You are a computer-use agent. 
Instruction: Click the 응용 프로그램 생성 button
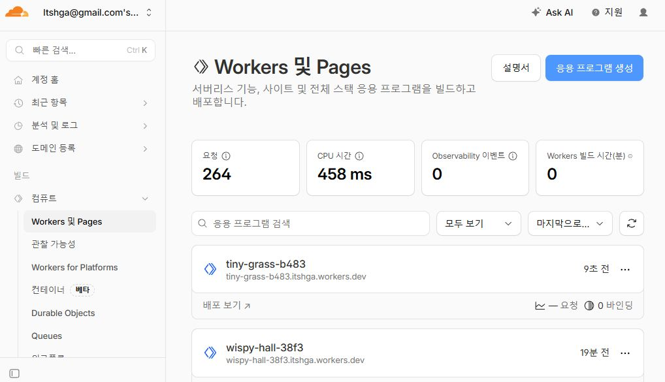[594, 68]
